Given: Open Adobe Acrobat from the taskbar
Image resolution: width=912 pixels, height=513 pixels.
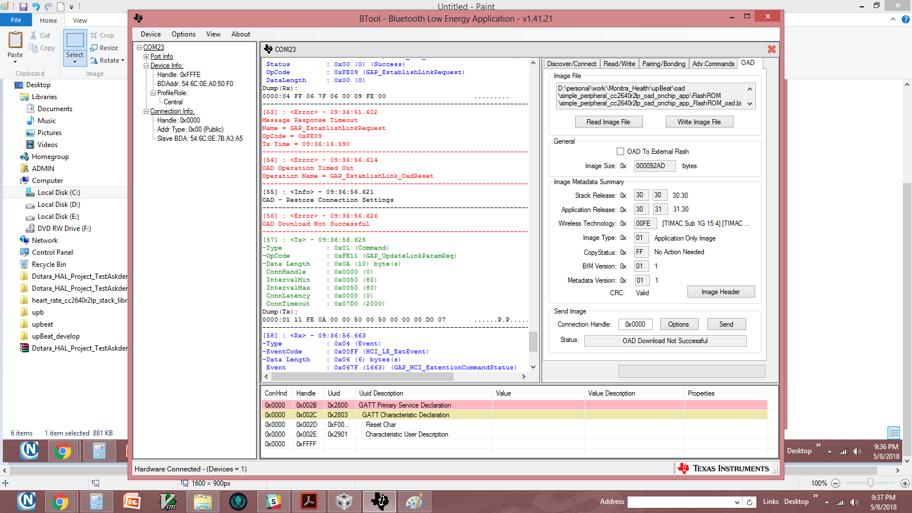Looking at the screenshot, I should click(309, 502).
